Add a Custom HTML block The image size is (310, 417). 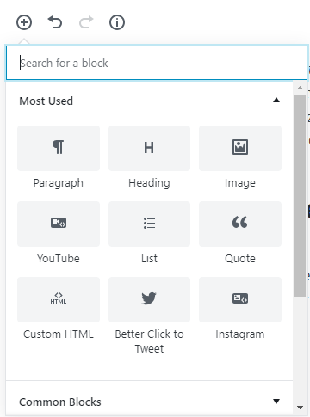(x=59, y=309)
